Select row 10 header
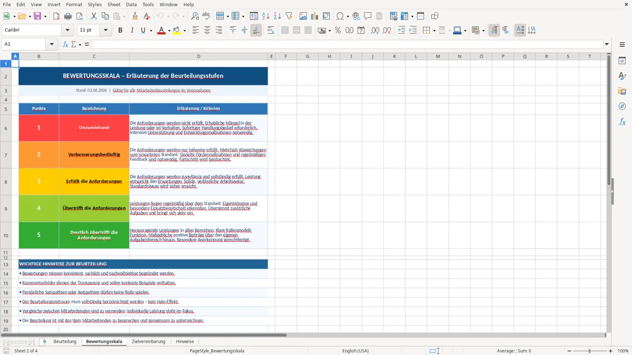 (x=6, y=235)
